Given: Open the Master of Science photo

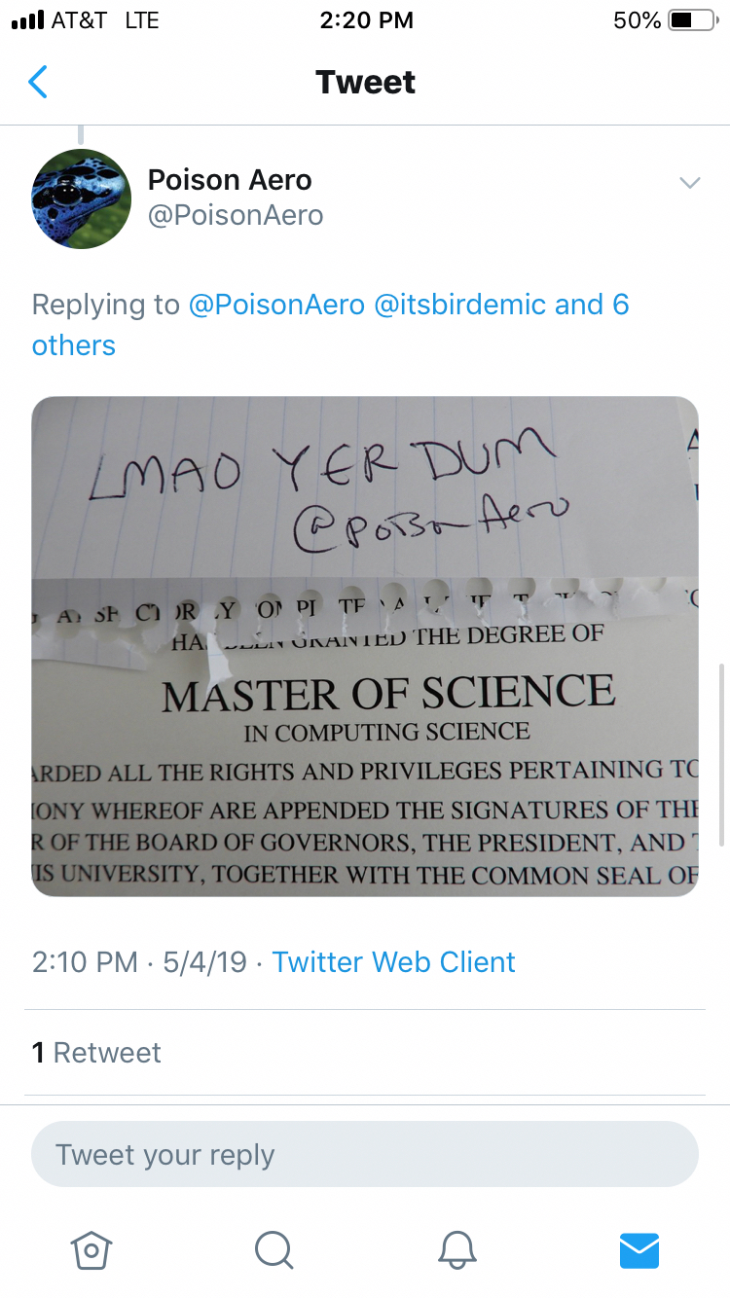Looking at the screenshot, I should (x=365, y=646).
